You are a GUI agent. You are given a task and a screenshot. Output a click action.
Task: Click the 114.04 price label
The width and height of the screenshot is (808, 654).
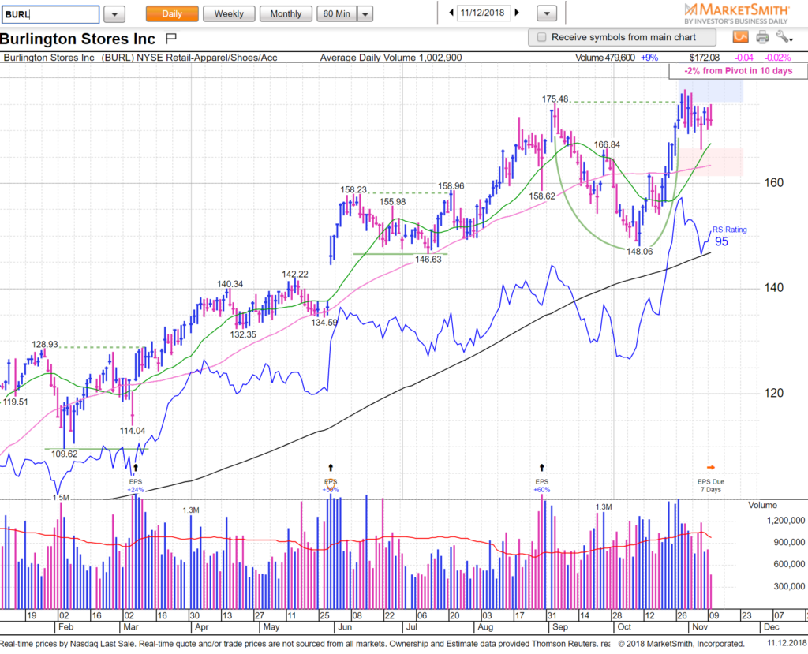point(133,431)
